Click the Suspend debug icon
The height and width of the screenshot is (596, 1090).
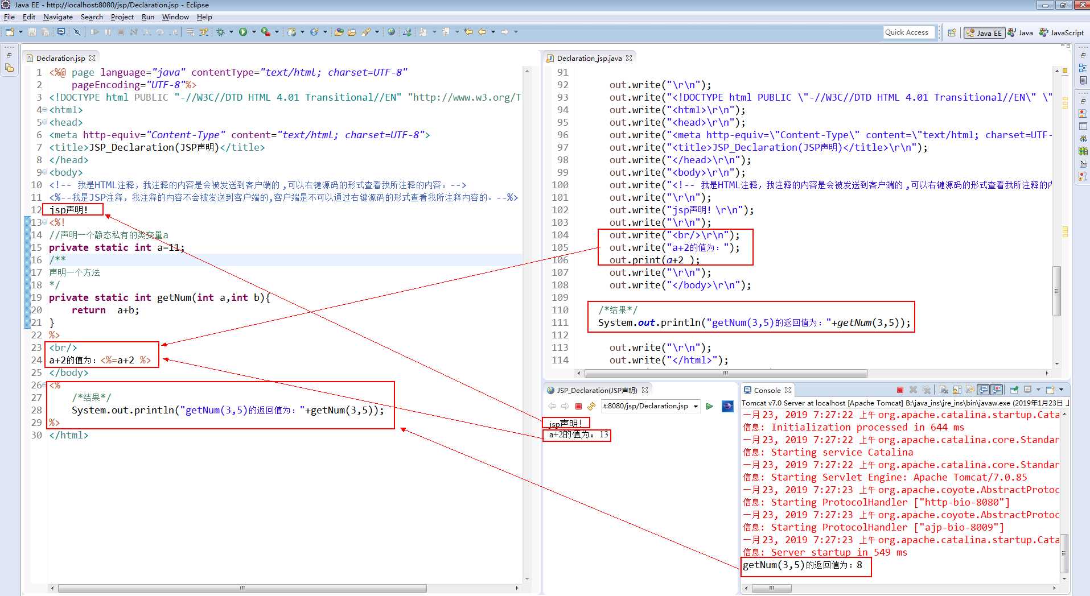pos(108,32)
